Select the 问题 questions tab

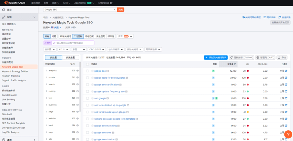pyautogui.click(x=54, y=36)
